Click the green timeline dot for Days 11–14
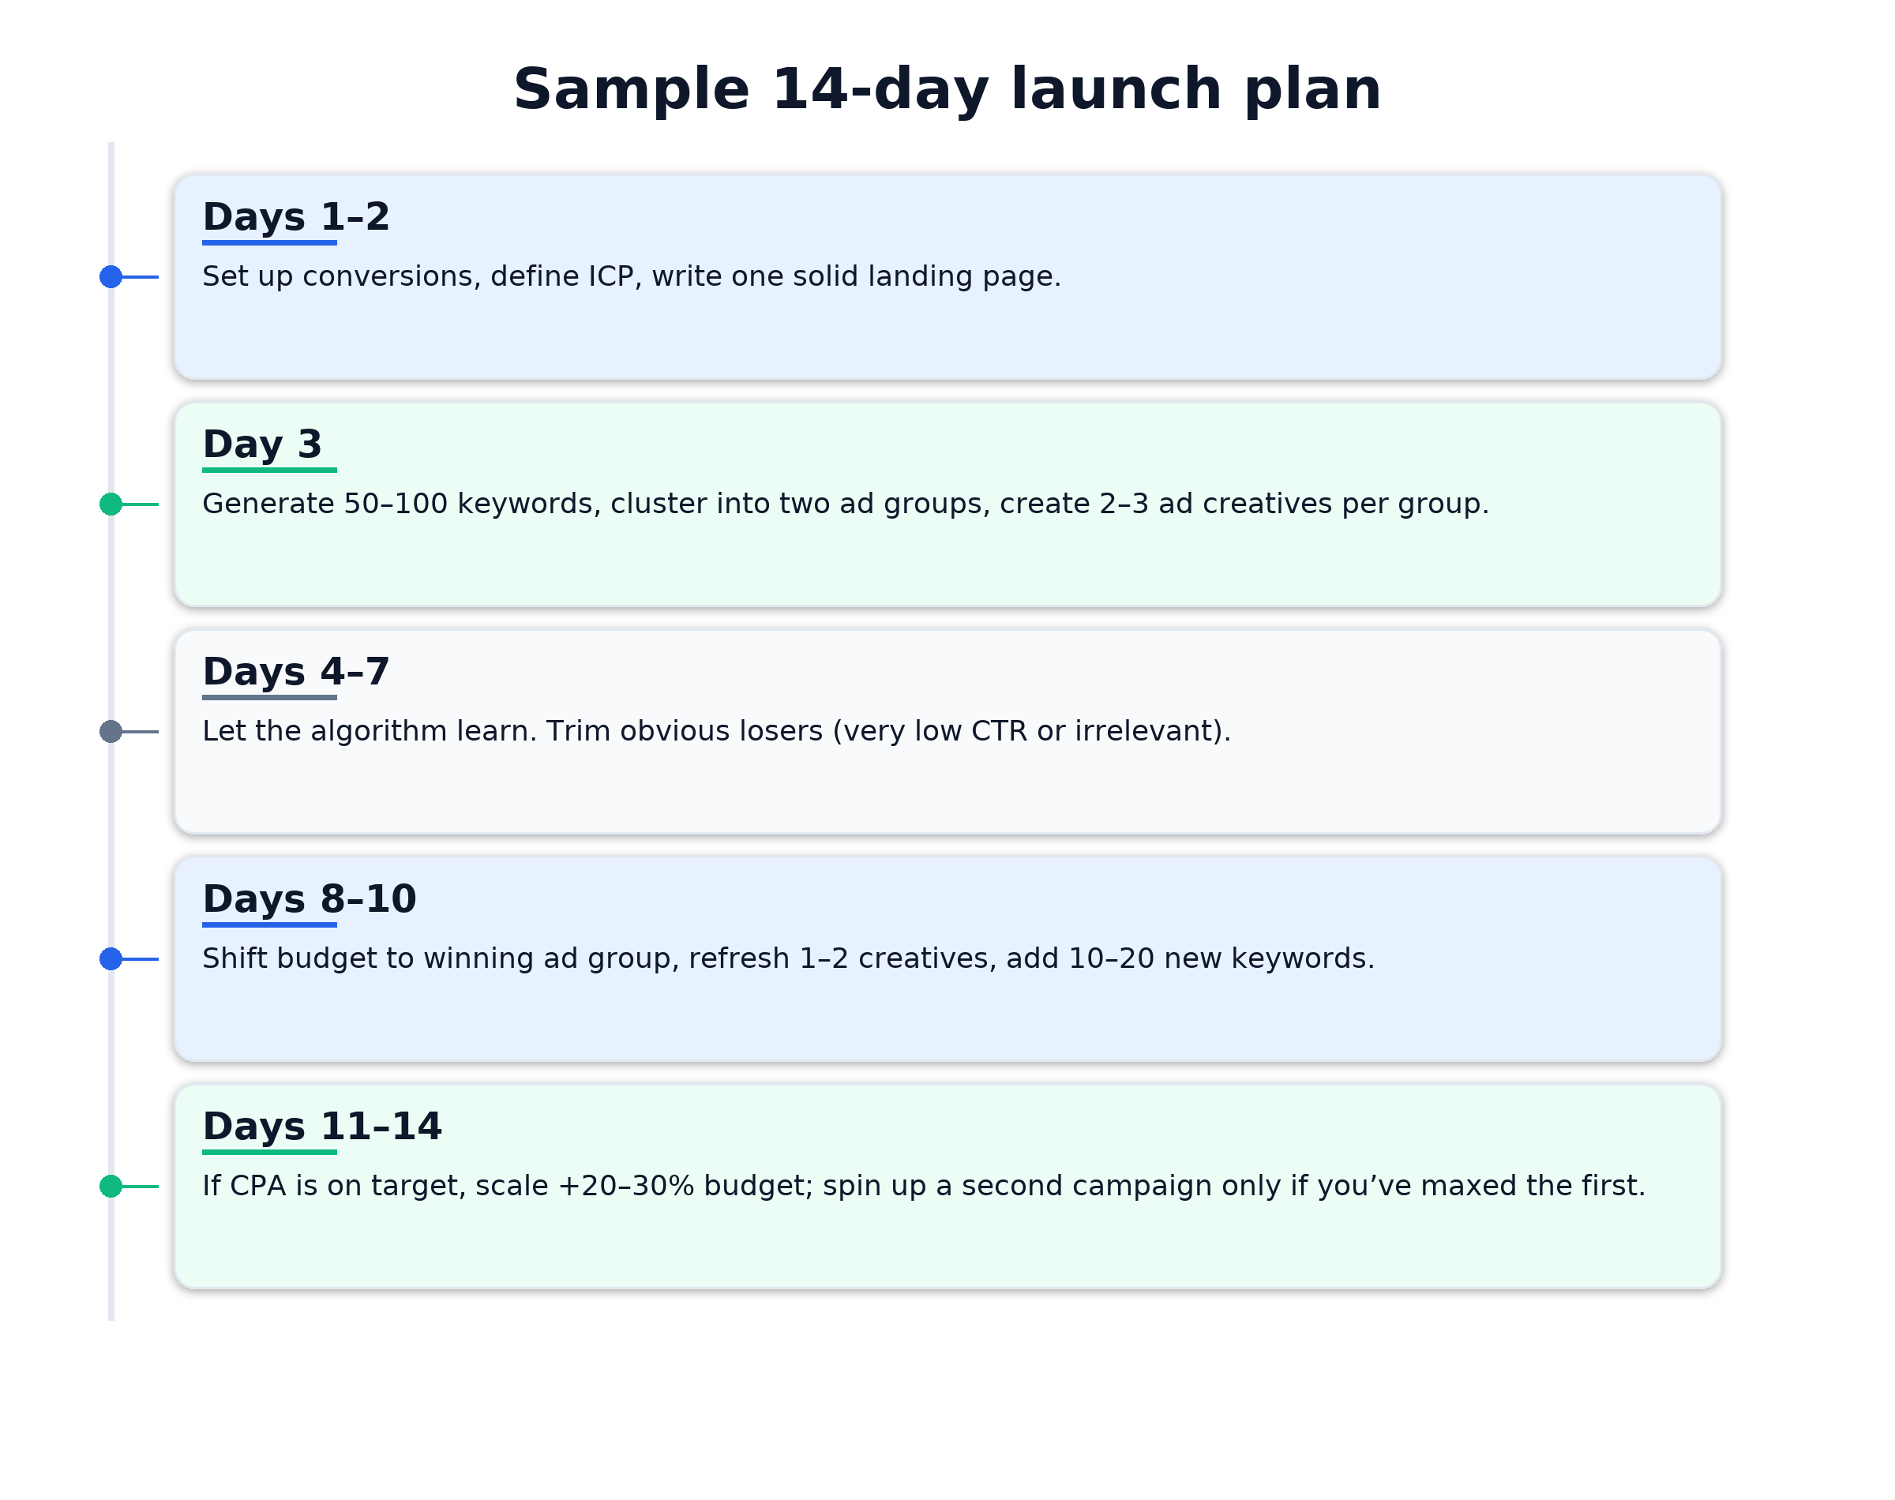The image size is (1895, 1500). 111,1187
